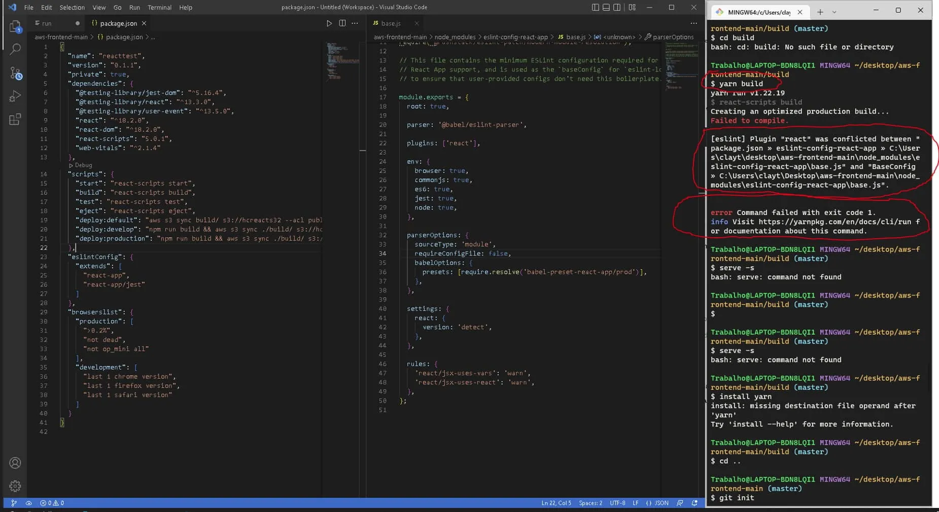Open the File menu
The height and width of the screenshot is (512, 939).
click(29, 7)
